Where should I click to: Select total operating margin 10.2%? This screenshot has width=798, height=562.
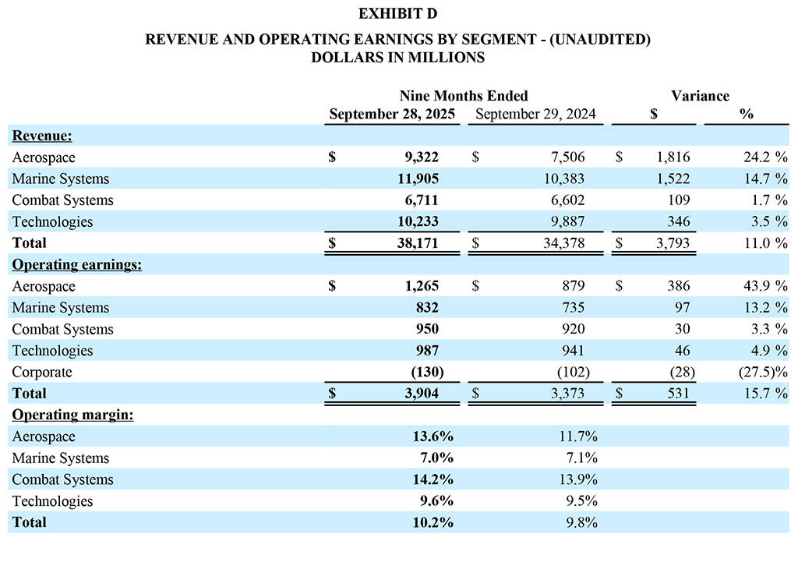tap(433, 522)
